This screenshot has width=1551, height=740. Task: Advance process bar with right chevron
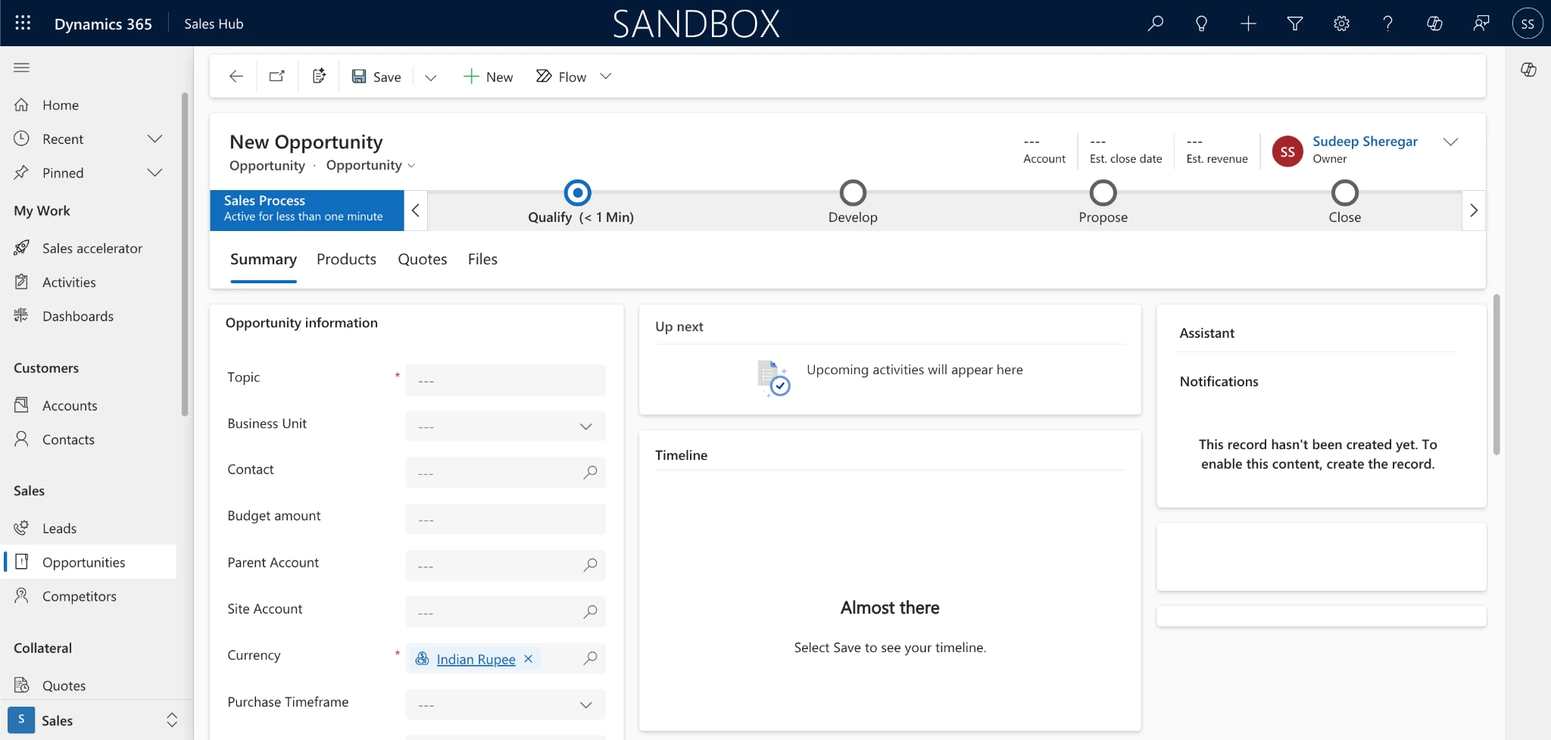1473,211
